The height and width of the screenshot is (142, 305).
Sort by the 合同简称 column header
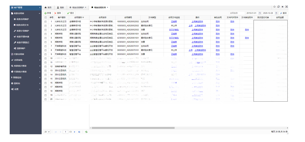click(79, 18)
